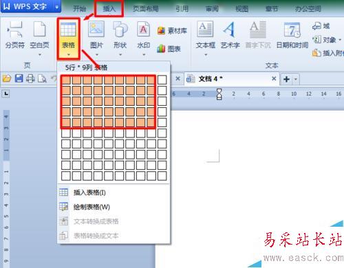Close the 文档 4 tab
The width and height of the screenshot is (344, 268).
point(274,78)
